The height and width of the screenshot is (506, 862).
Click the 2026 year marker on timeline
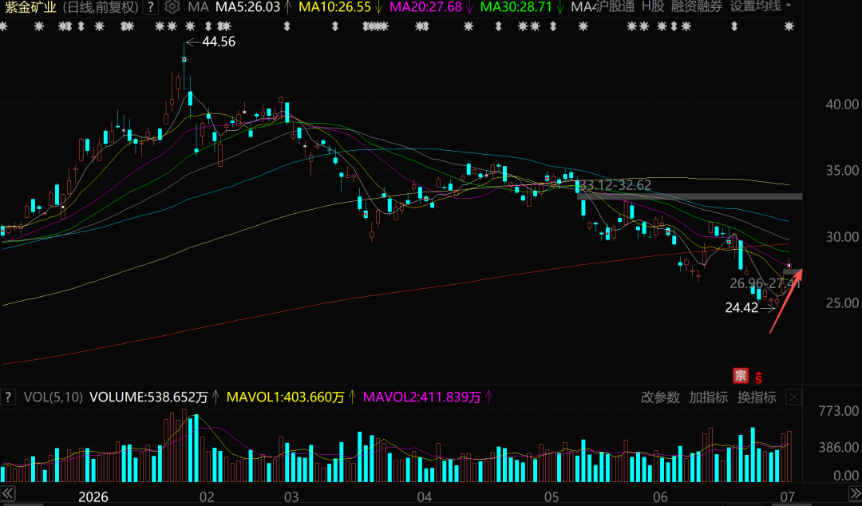coord(93,497)
